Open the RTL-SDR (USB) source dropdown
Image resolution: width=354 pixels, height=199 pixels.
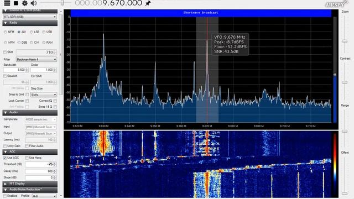click(x=30, y=17)
